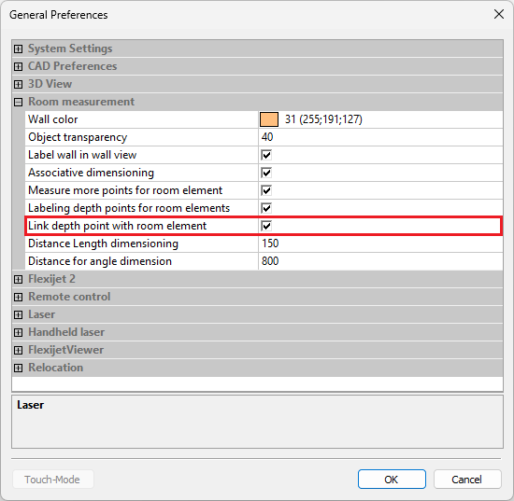Screen dimensions: 514x501
Task: Expand the 3D View section
Action: pos(19,84)
